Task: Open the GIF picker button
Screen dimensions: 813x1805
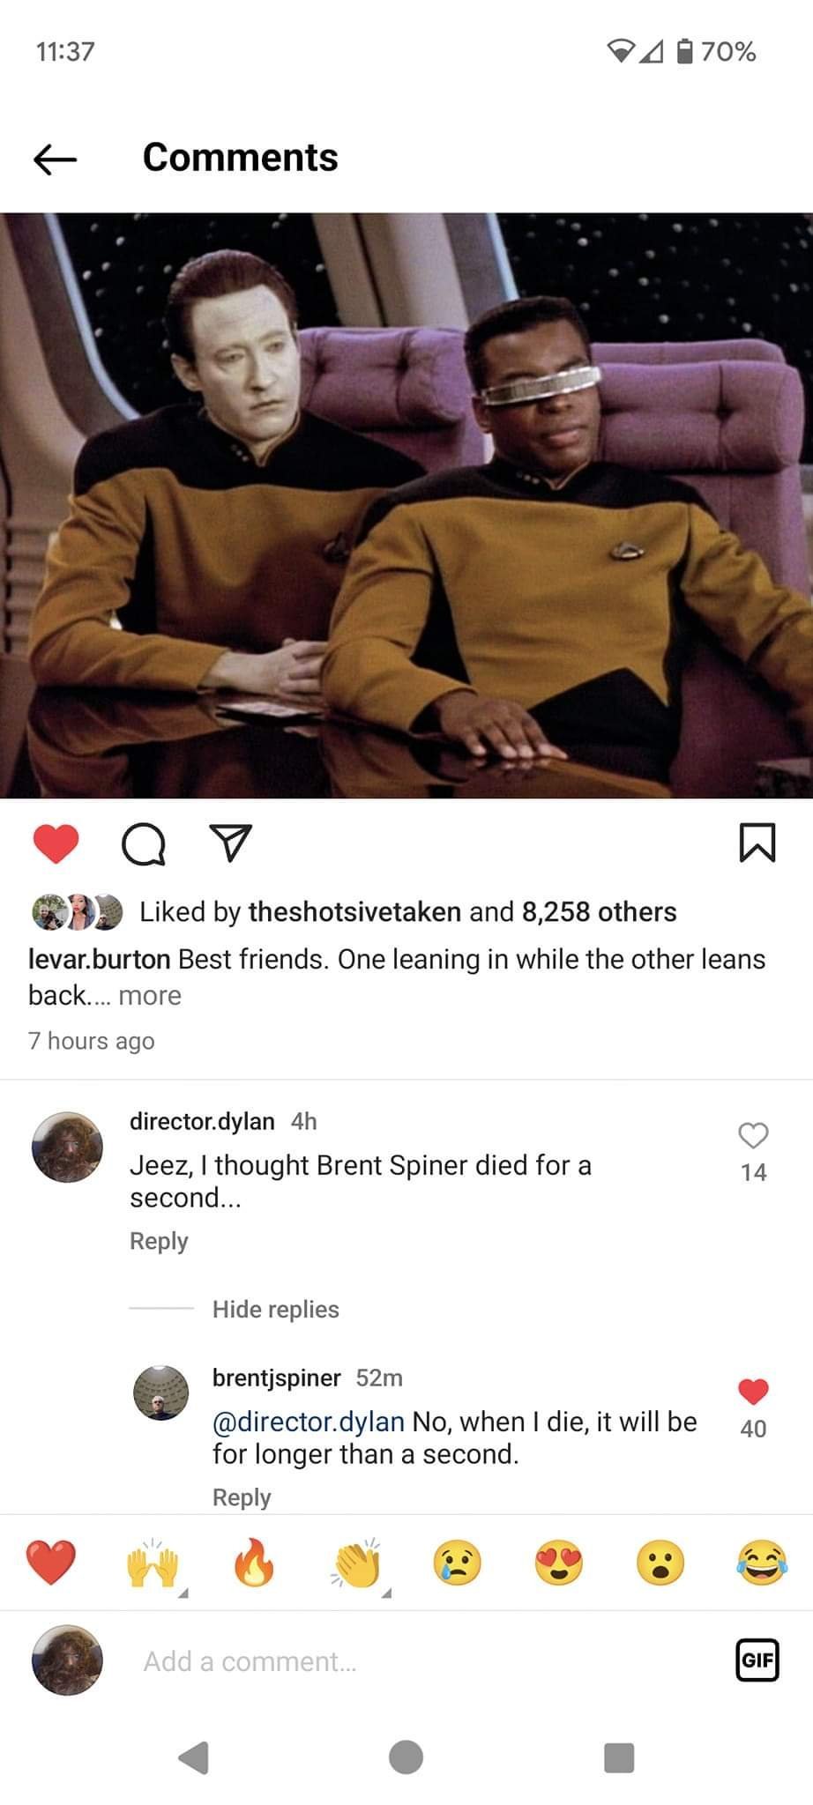Action: [x=757, y=1660]
